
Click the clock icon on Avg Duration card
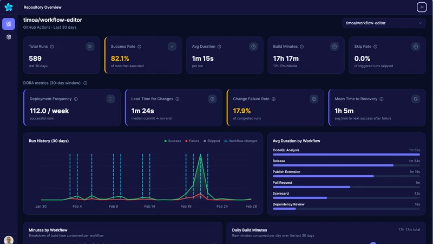pyautogui.click(x=253, y=47)
